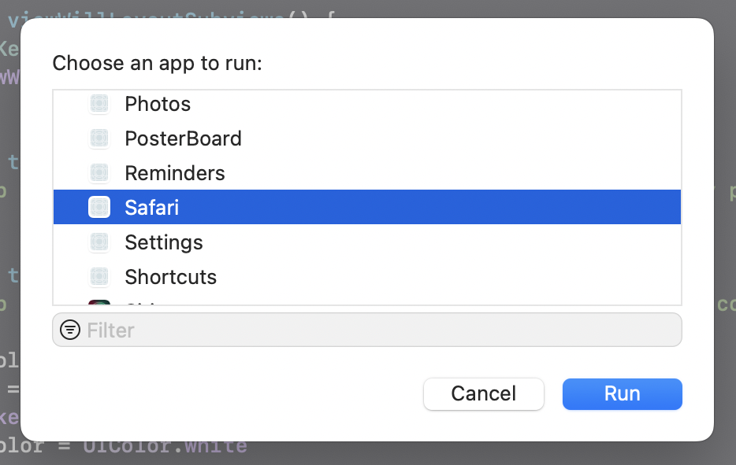Click the filter funnel icon in the search field
Image resolution: width=736 pixels, height=465 pixels.
pos(70,330)
